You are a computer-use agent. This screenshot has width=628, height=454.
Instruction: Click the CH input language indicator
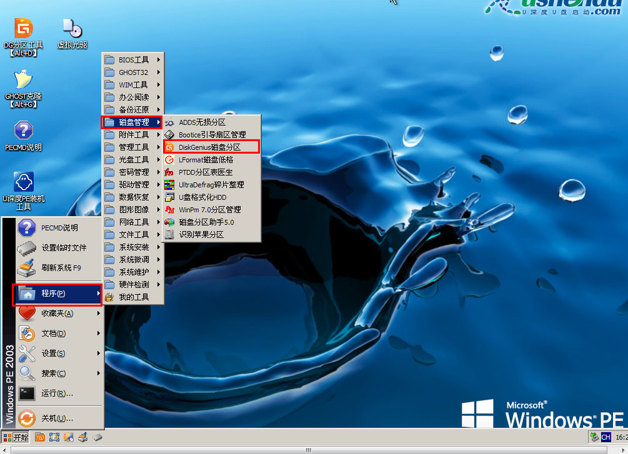coord(606,437)
